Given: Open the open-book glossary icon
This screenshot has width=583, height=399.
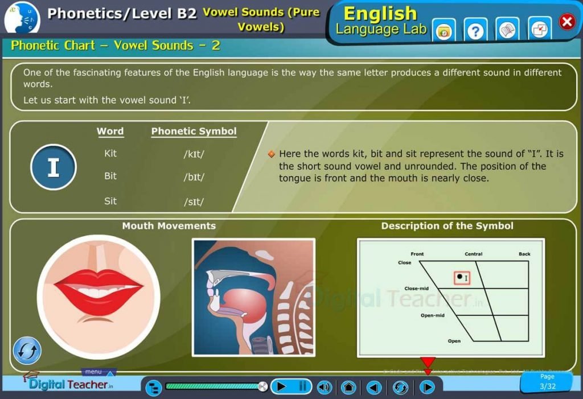Looking at the screenshot, I should pyautogui.click(x=507, y=31).
